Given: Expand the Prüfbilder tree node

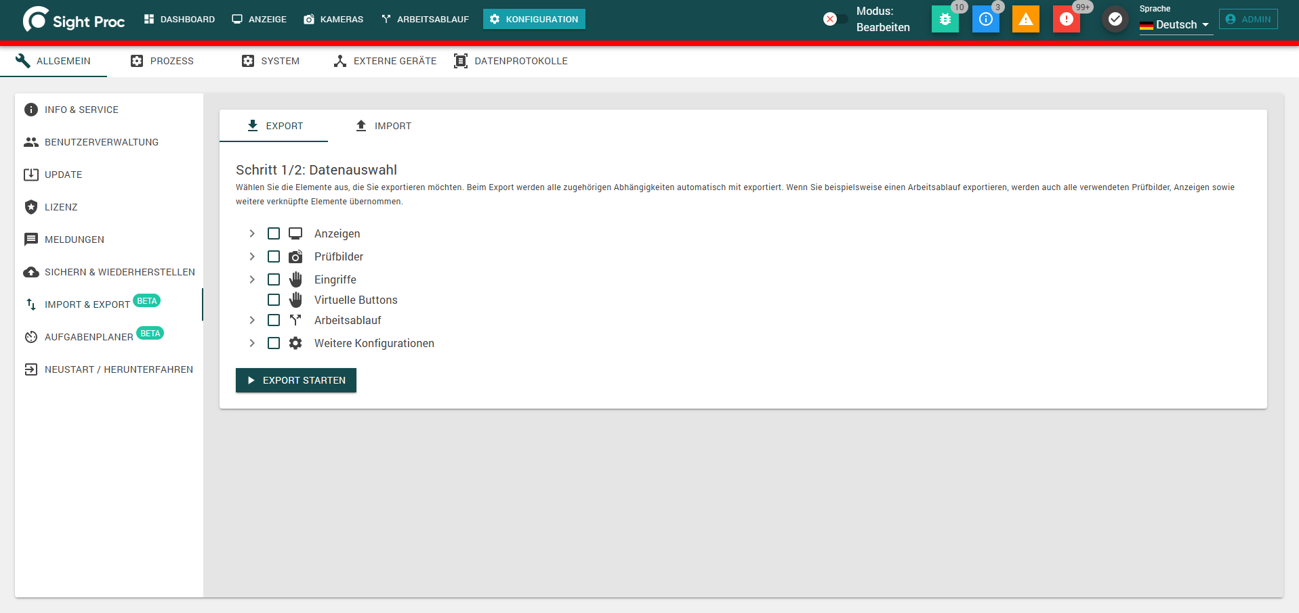Looking at the screenshot, I should [x=252, y=256].
